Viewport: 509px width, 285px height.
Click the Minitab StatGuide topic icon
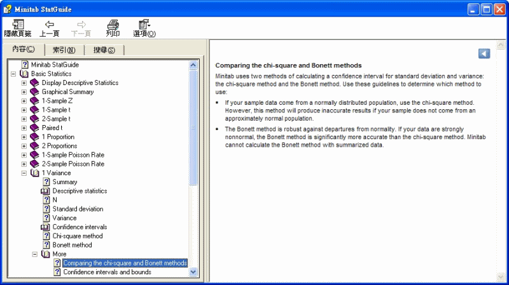(25, 65)
